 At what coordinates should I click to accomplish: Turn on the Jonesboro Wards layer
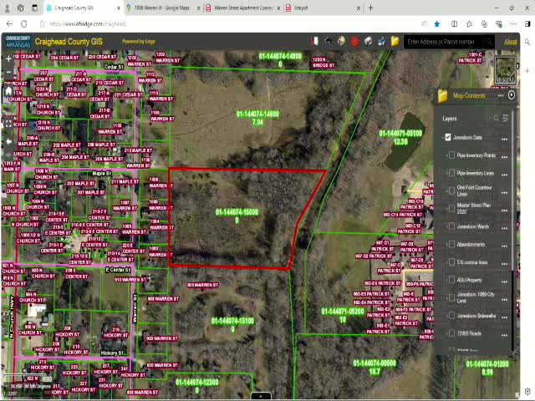point(451,226)
